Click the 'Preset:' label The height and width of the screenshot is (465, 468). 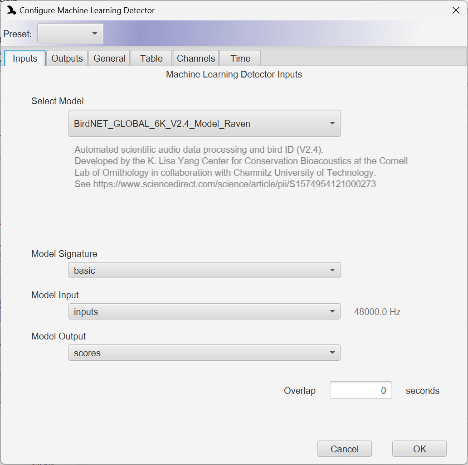[x=17, y=34]
